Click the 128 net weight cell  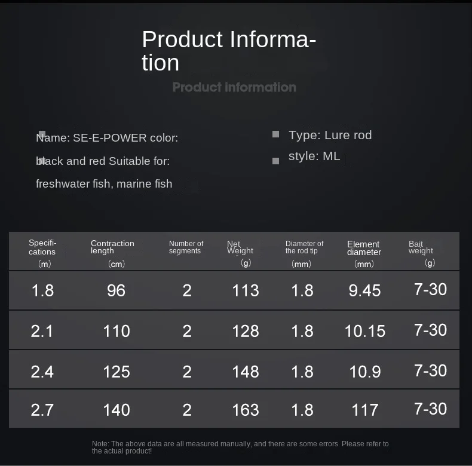coord(246,331)
